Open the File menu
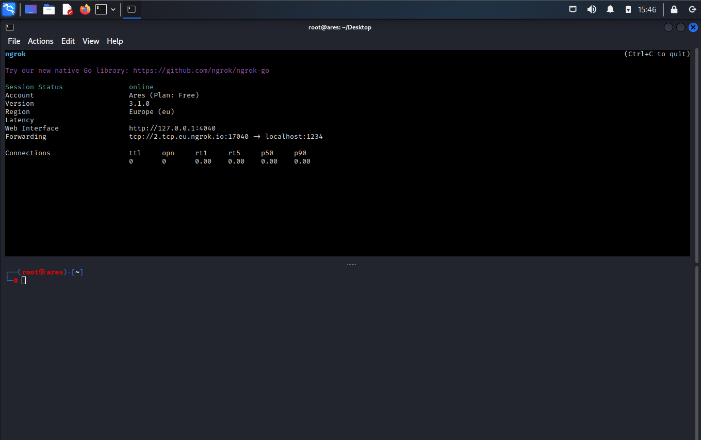 (14, 41)
